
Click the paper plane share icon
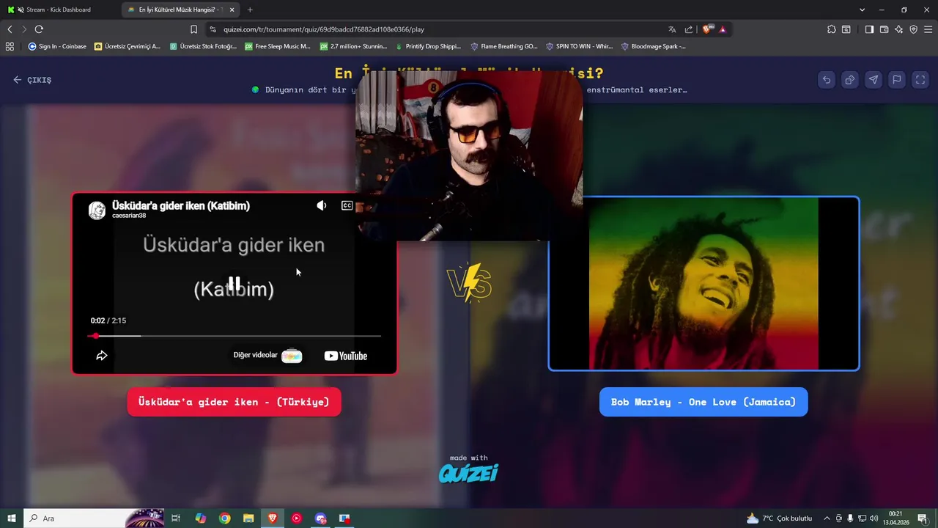[874, 80]
